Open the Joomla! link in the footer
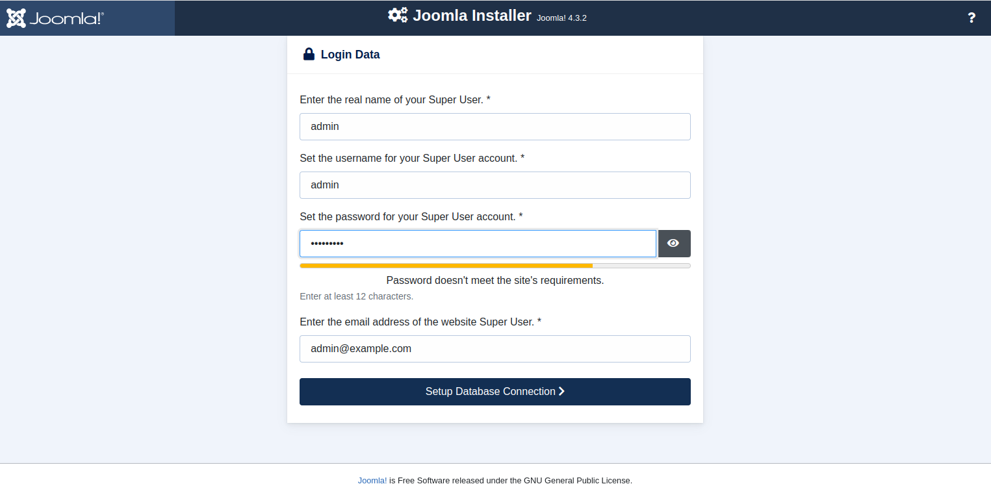This screenshot has width=991, height=497. (x=372, y=481)
